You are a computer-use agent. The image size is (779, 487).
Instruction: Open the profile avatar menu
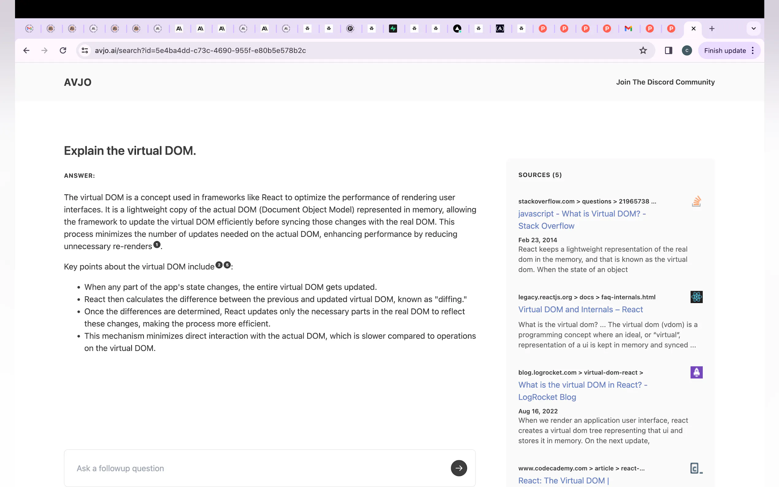click(x=687, y=51)
